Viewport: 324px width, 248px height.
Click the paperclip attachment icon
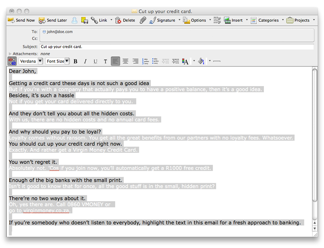(x=143, y=21)
